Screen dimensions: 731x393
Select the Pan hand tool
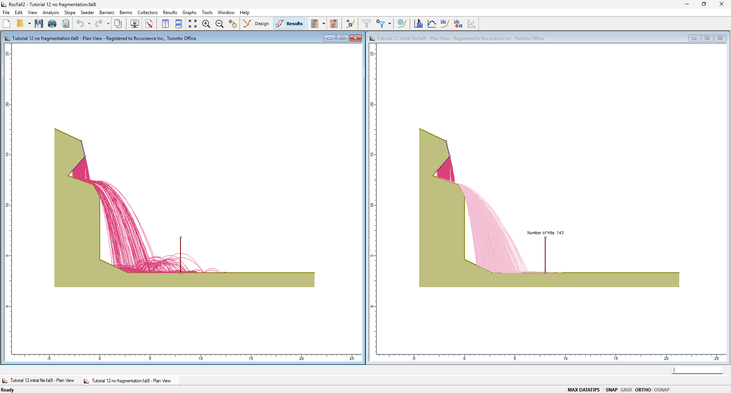coord(233,24)
